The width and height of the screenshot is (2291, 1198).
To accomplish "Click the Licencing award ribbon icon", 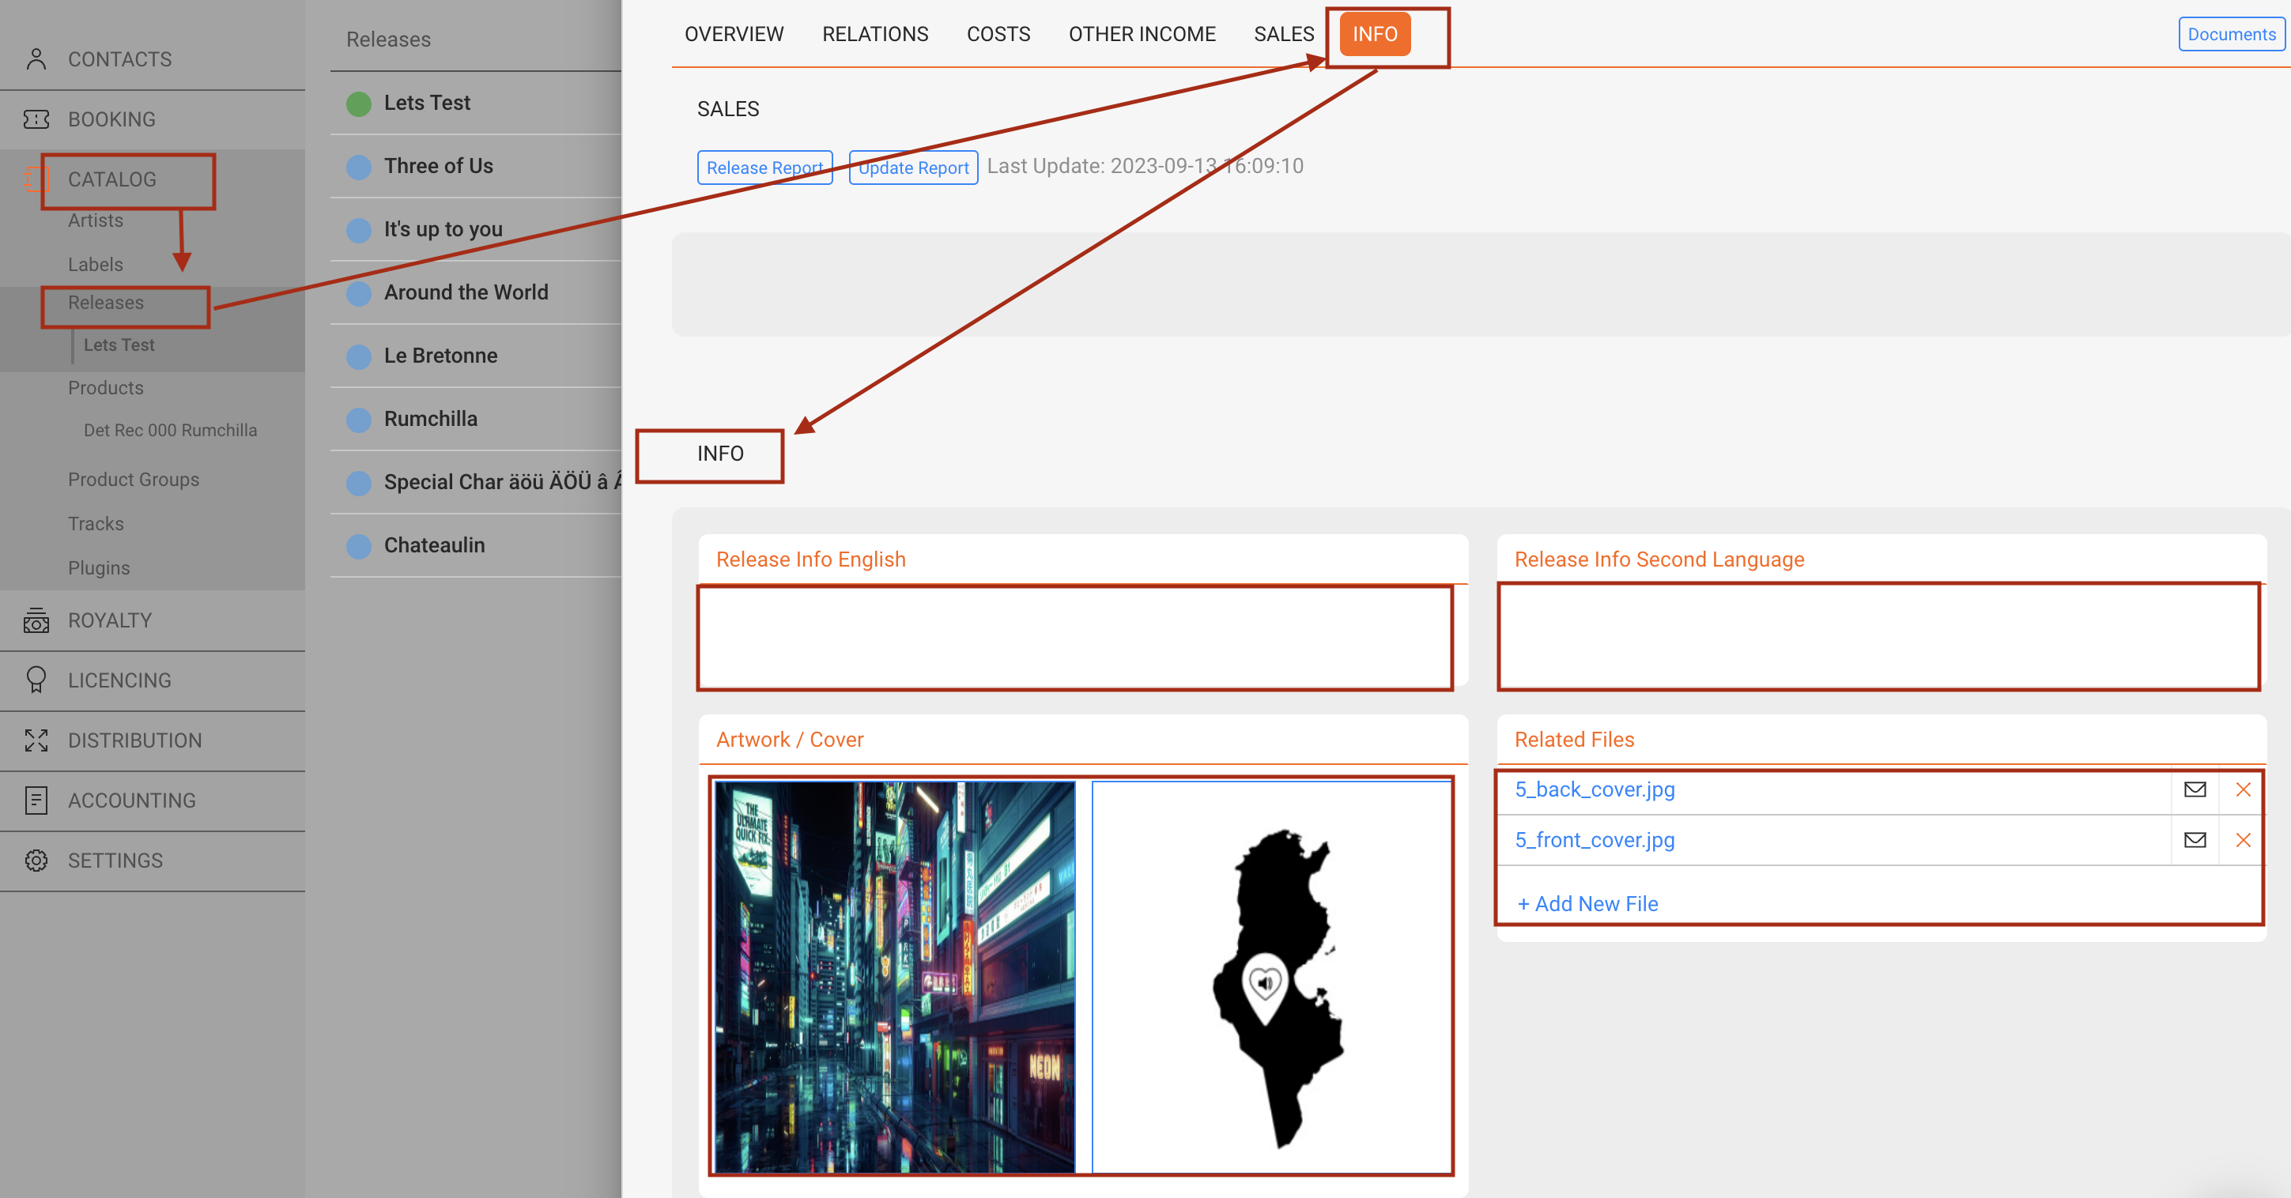I will click(36, 680).
